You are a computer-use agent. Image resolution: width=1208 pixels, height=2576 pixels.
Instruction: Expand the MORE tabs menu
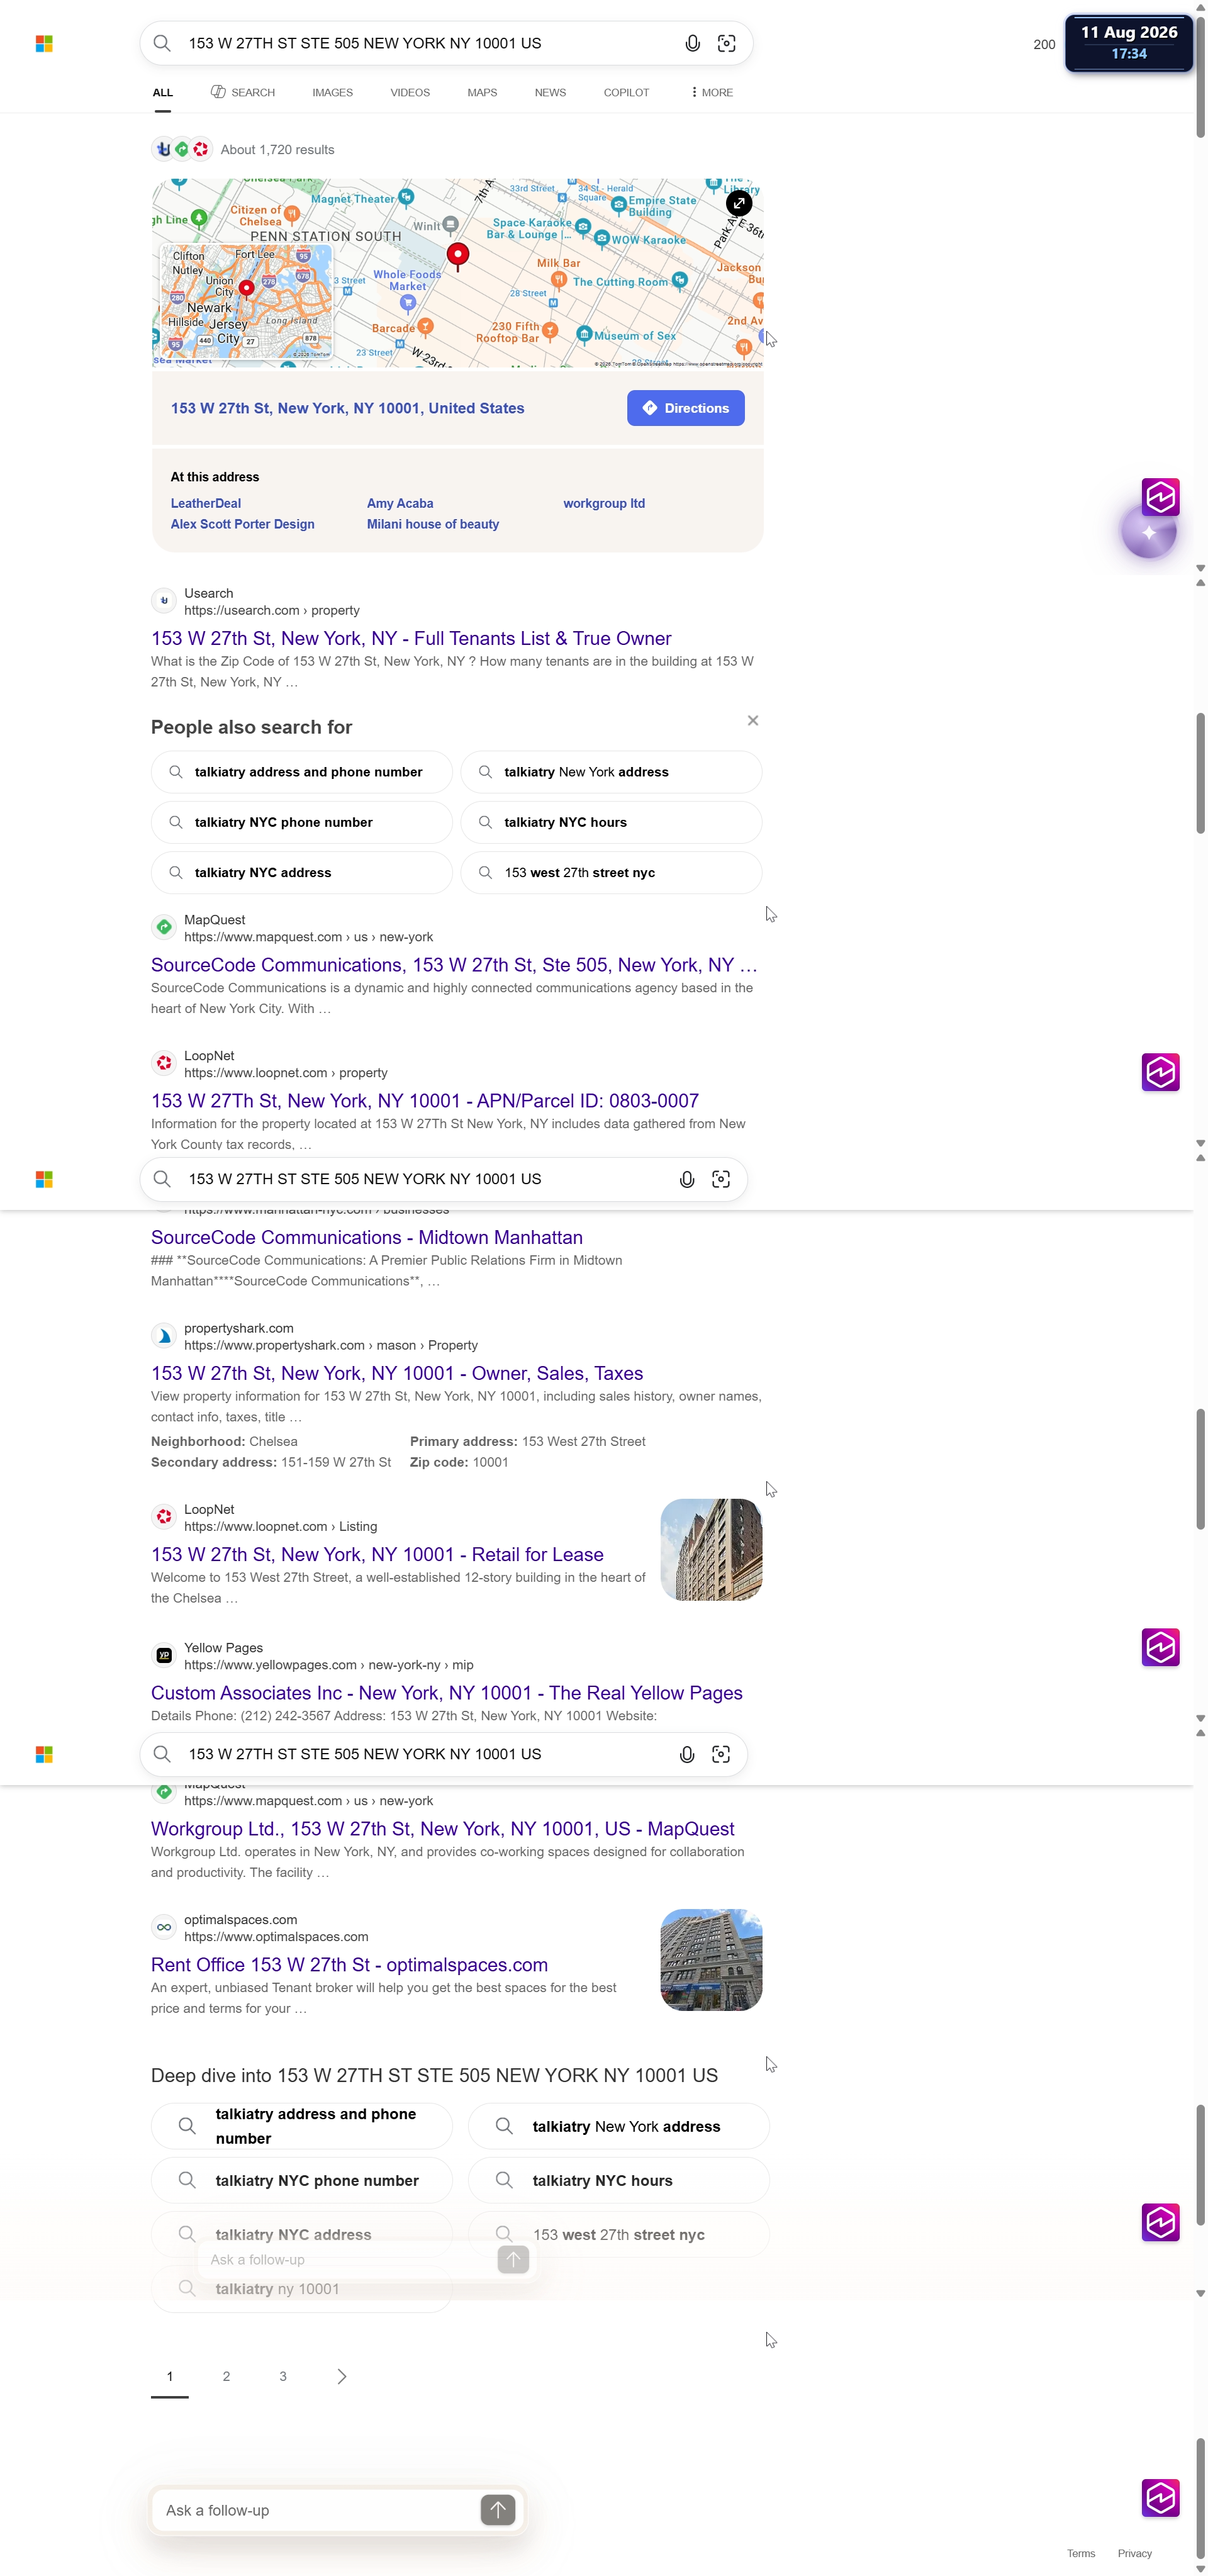tap(712, 92)
